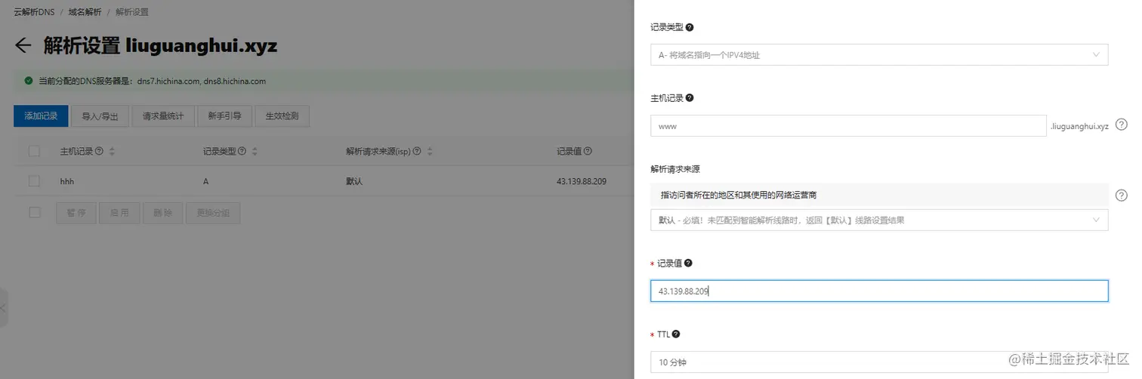
Task: Click the 导入/导出 button
Action: (100, 116)
